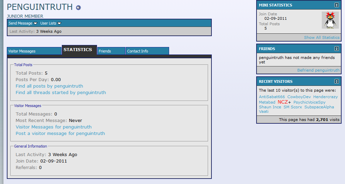Switch to the Friends tab

[x=111, y=51]
